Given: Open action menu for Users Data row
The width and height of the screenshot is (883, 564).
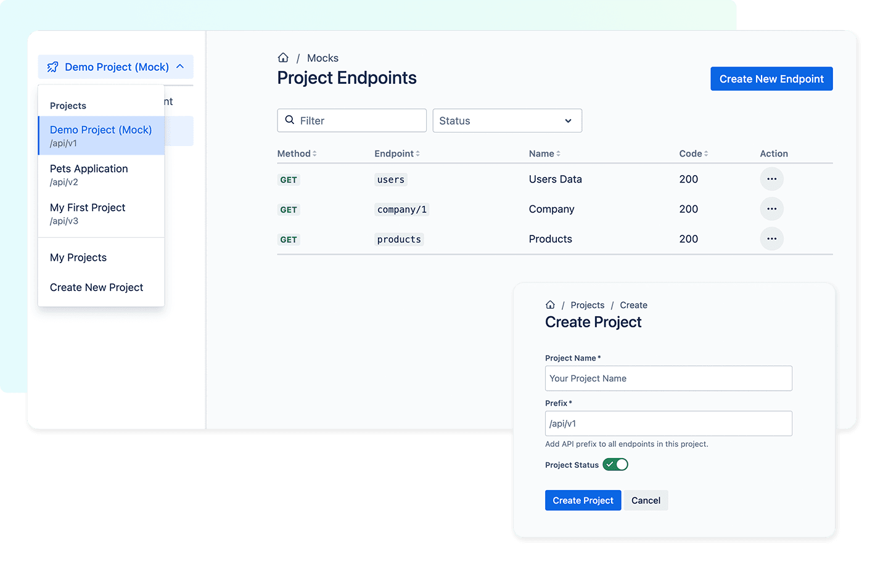Looking at the screenshot, I should 771,179.
